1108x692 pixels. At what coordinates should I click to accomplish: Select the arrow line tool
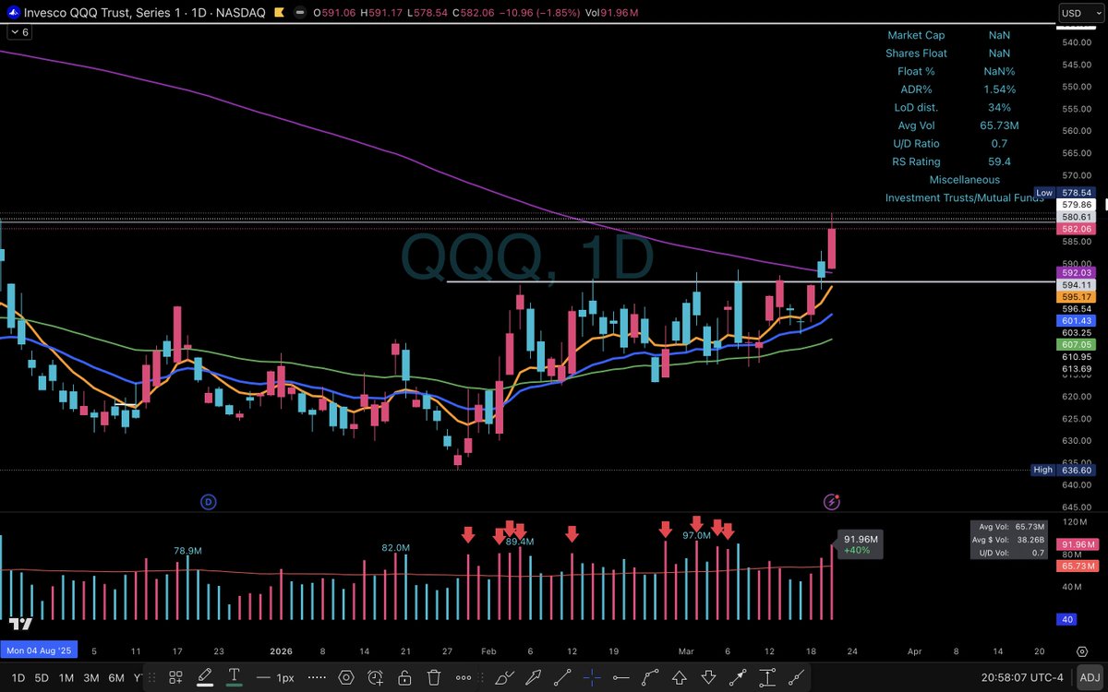pyautogui.click(x=738, y=676)
